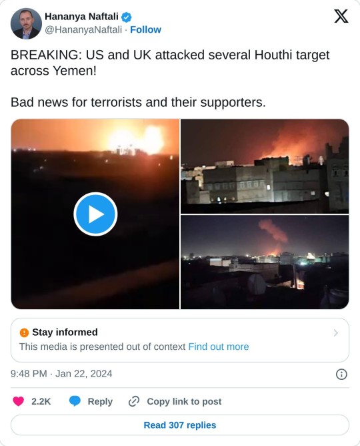
Task: Click the @HananyaNaftali handle
Action: click(x=83, y=29)
